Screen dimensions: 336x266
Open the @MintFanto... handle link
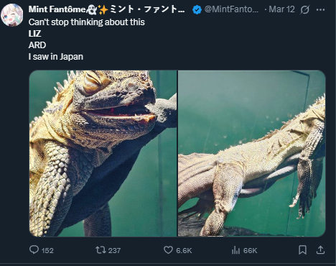(x=231, y=9)
